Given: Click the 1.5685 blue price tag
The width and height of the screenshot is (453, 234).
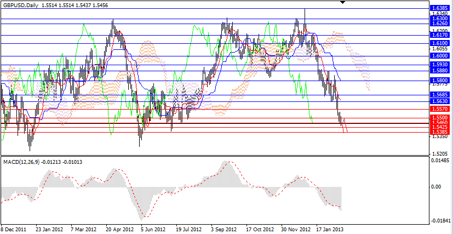Looking at the screenshot, I should point(440,94).
